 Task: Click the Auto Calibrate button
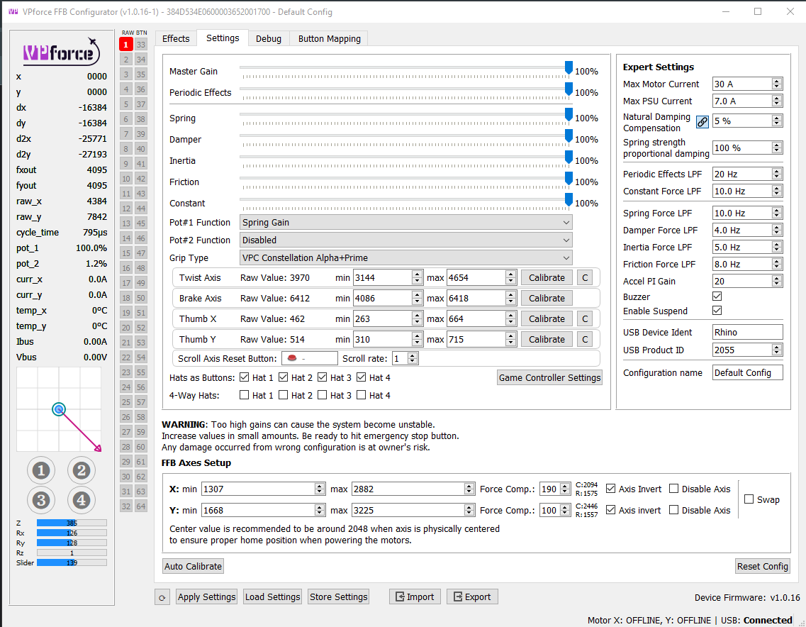(x=192, y=566)
